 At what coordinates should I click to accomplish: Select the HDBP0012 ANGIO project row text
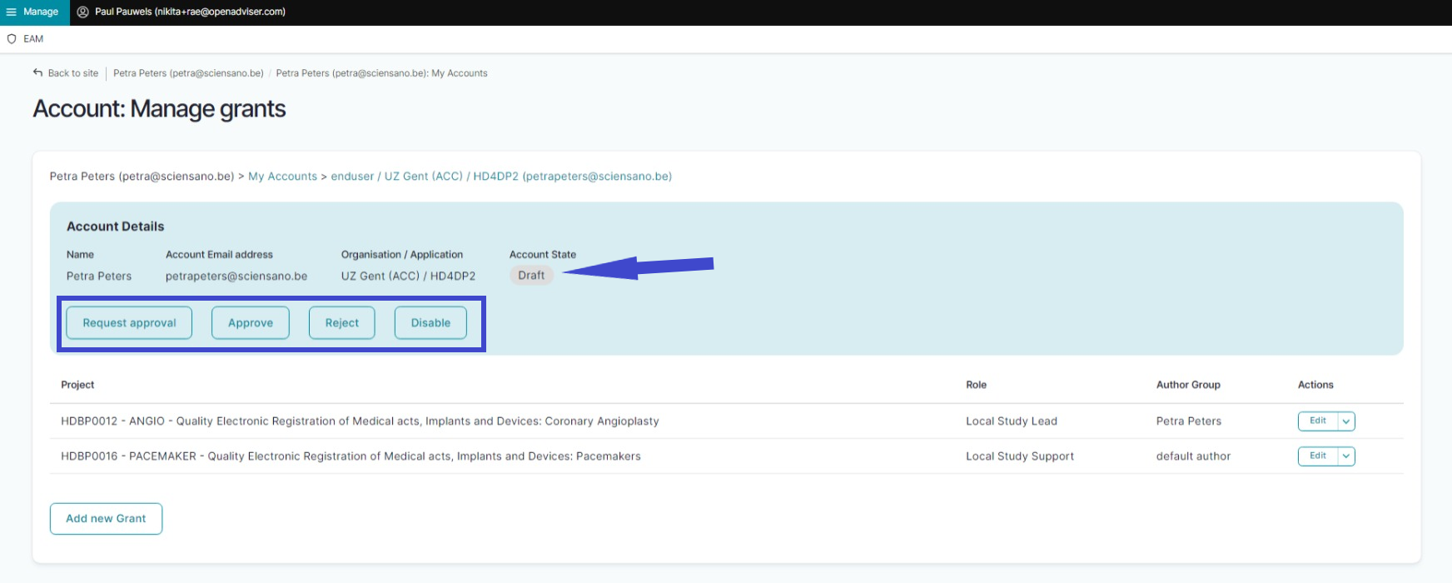(360, 421)
